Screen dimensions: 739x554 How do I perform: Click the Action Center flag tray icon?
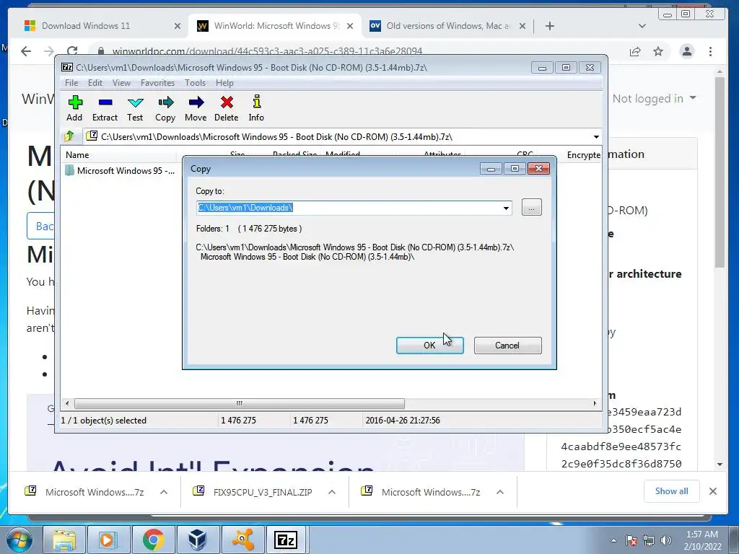pyautogui.click(x=631, y=540)
